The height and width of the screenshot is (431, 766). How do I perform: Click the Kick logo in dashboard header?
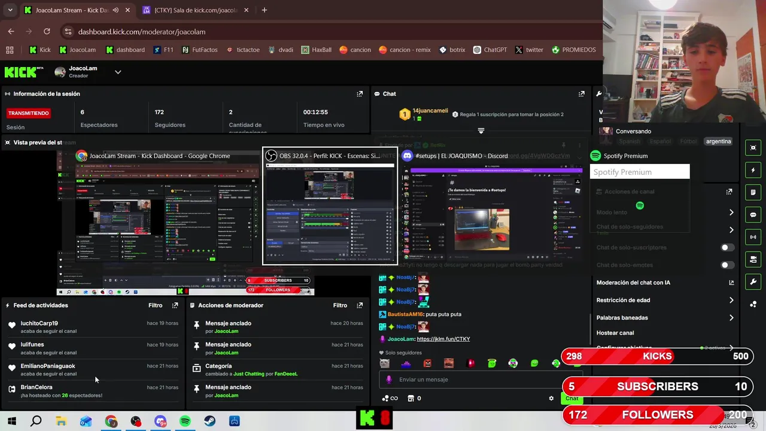(x=24, y=72)
